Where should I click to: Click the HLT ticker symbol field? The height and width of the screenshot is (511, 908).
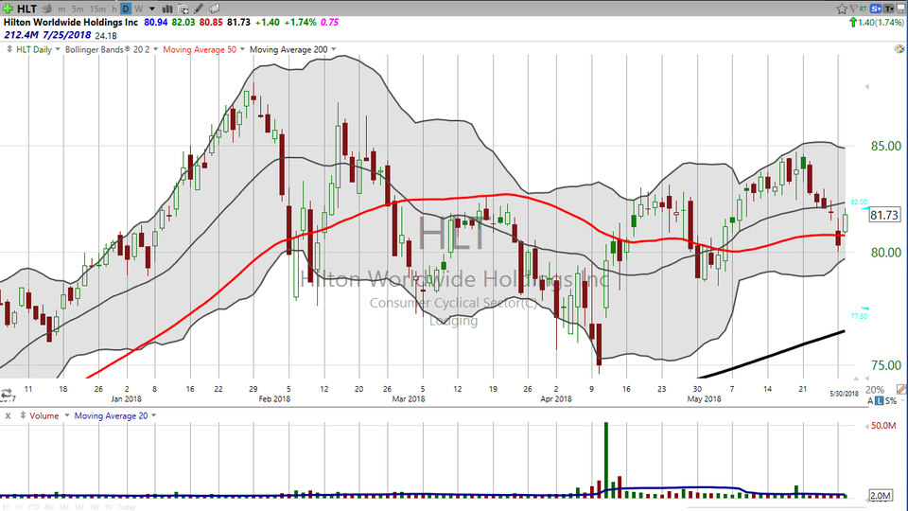tap(26, 9)
